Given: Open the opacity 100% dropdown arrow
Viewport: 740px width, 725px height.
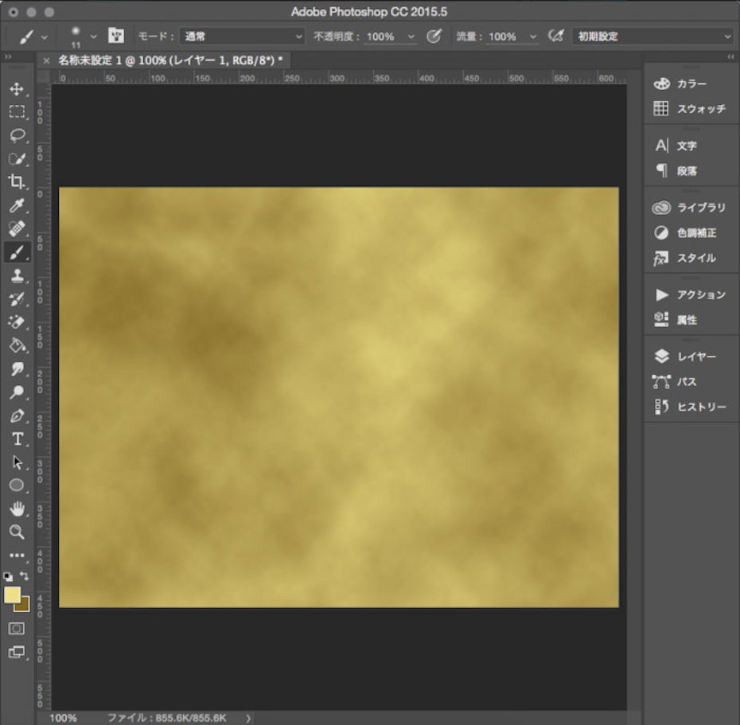Looking at the screenshot, I should point(411,37).
